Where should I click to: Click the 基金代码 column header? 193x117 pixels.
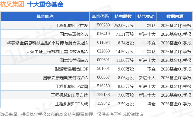[100, 16]
